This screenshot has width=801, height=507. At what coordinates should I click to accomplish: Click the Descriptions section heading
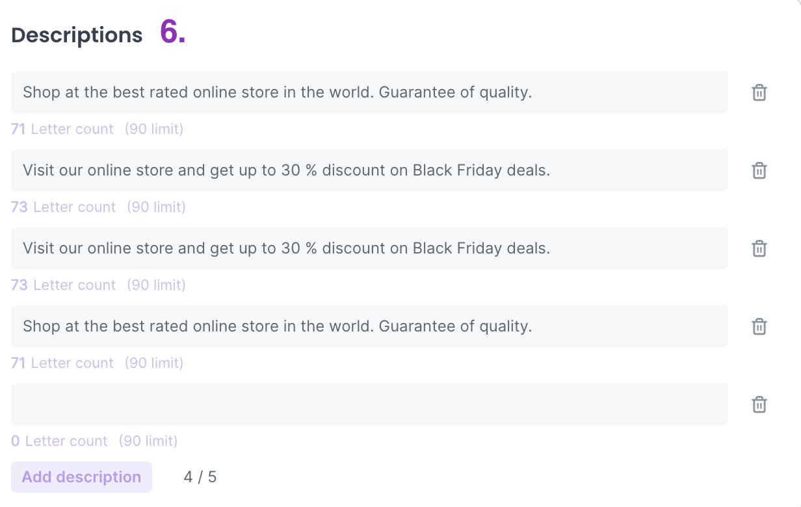click(x=77, y=35)
